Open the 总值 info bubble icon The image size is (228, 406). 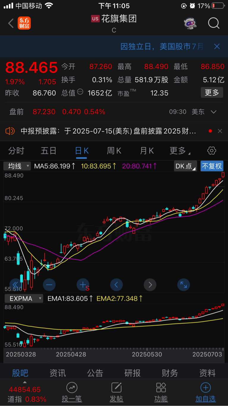coord(80,92)
